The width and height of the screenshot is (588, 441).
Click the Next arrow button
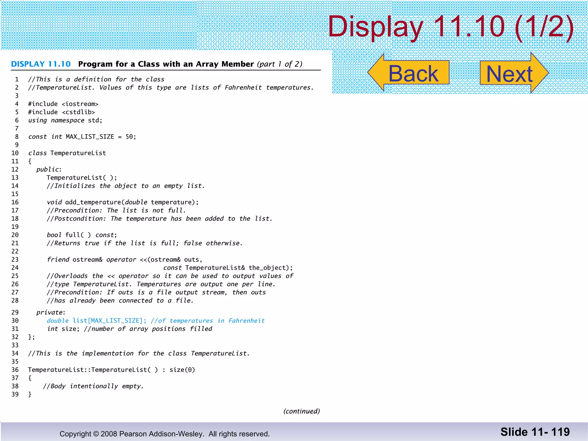(x=514, y=73)
